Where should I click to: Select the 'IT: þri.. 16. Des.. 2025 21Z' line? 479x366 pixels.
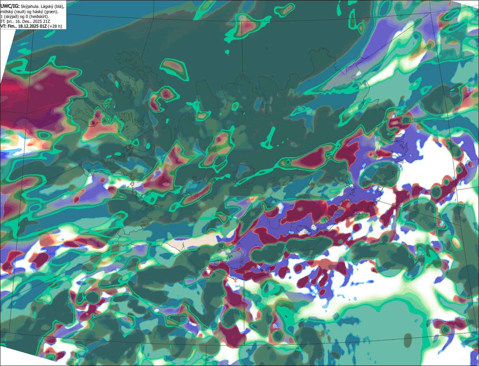(25, 21)
